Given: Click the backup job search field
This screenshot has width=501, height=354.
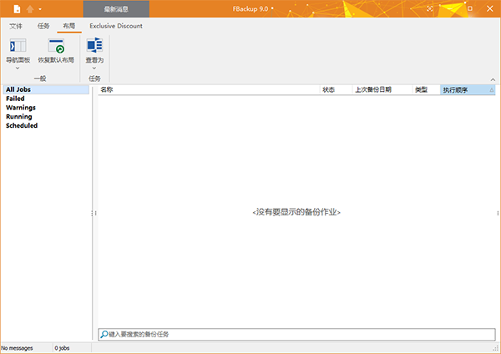Looking at the screenshot, I should [296, 334].
